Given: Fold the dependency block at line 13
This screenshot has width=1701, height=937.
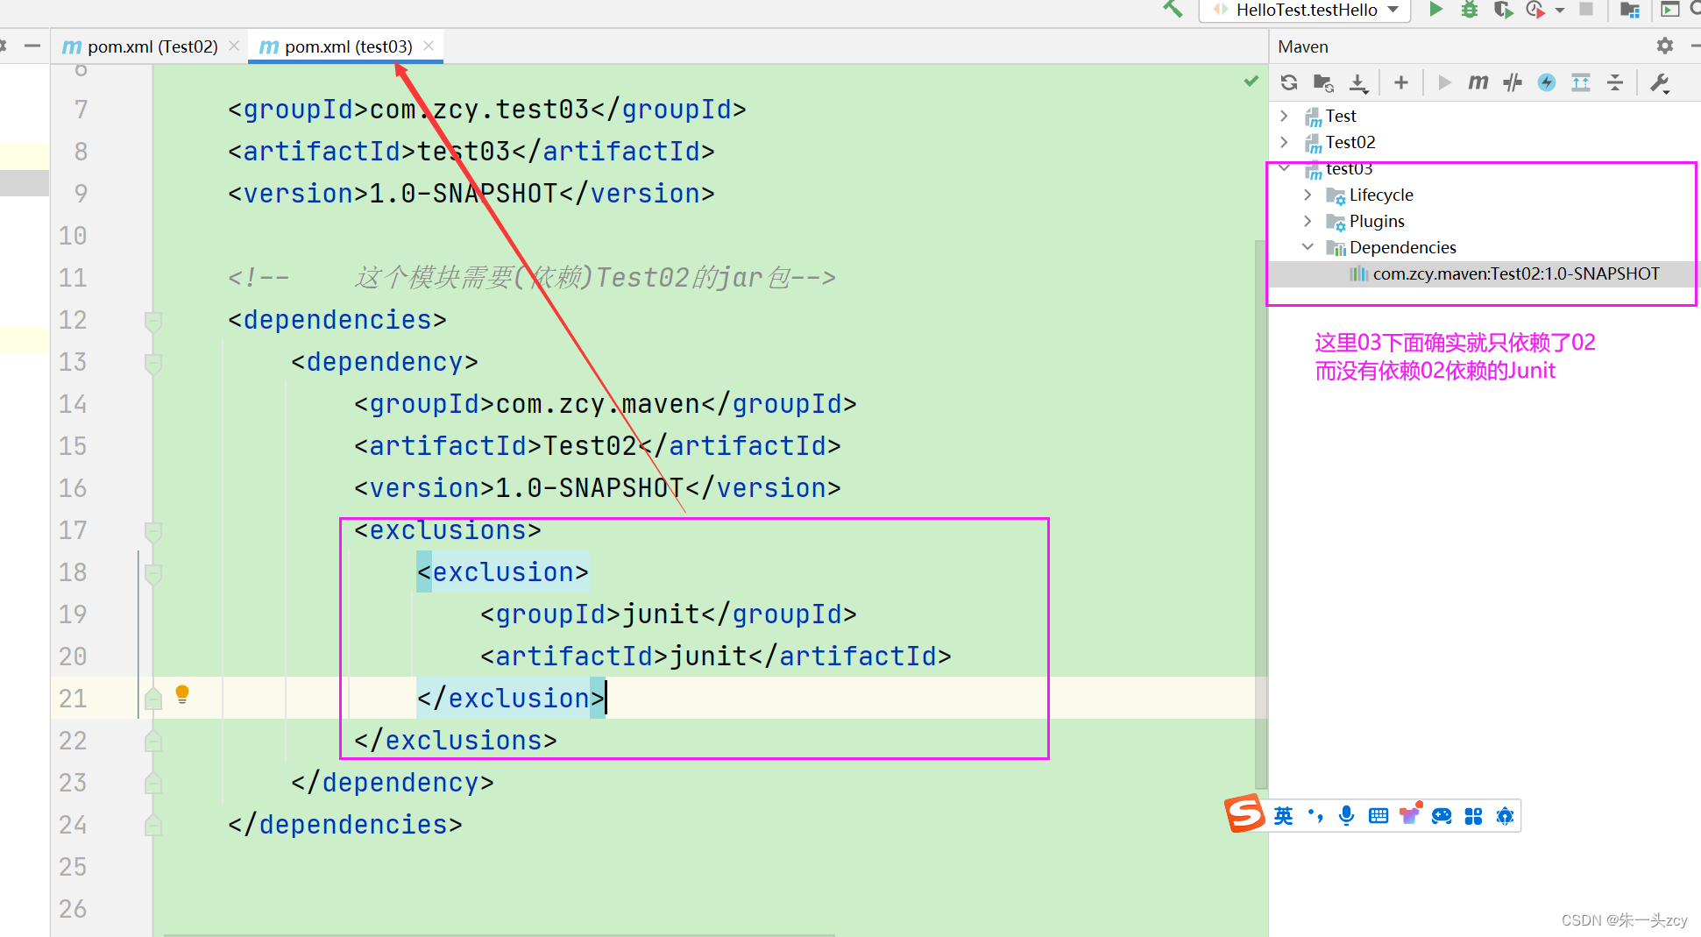Looking at the screenshot, I should 153,363.
